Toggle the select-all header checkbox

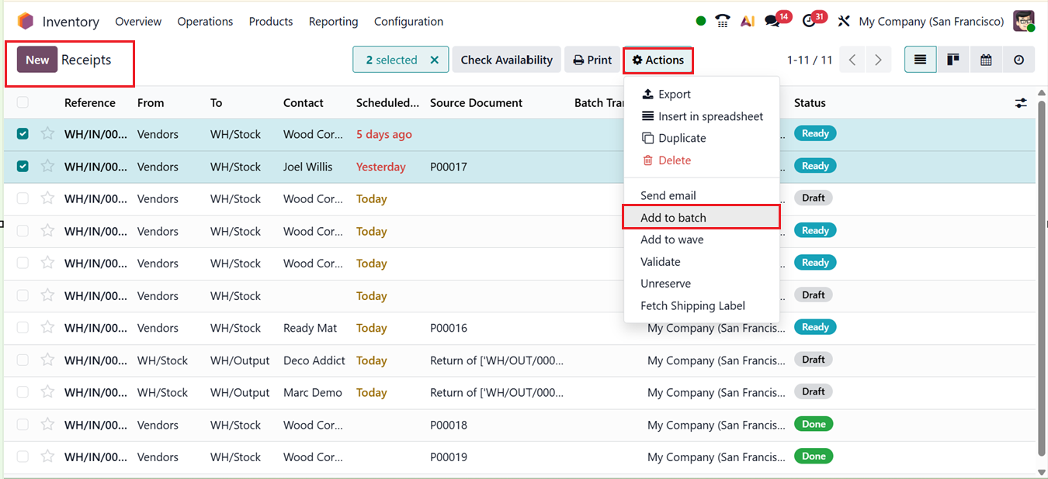[x=23, y=102]
